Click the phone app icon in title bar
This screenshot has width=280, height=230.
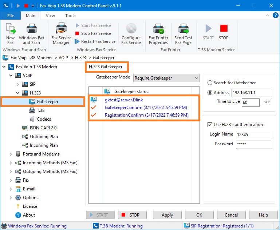[6, 5]
